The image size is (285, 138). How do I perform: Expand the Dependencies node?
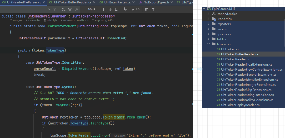click(x=209, y=14)
